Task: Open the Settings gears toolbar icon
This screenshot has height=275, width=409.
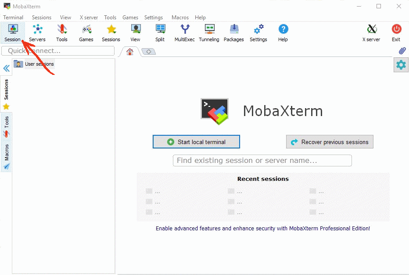Action: tap(258, 33)
